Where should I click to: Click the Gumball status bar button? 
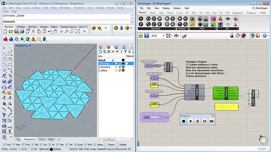coord(111,149)
